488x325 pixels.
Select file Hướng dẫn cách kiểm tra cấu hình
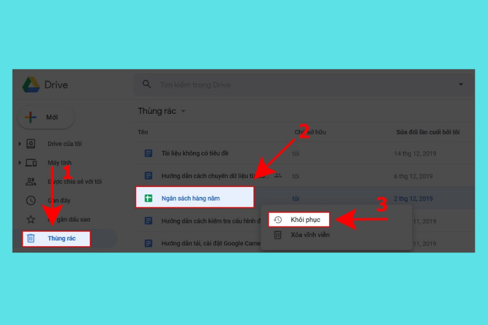211,221
